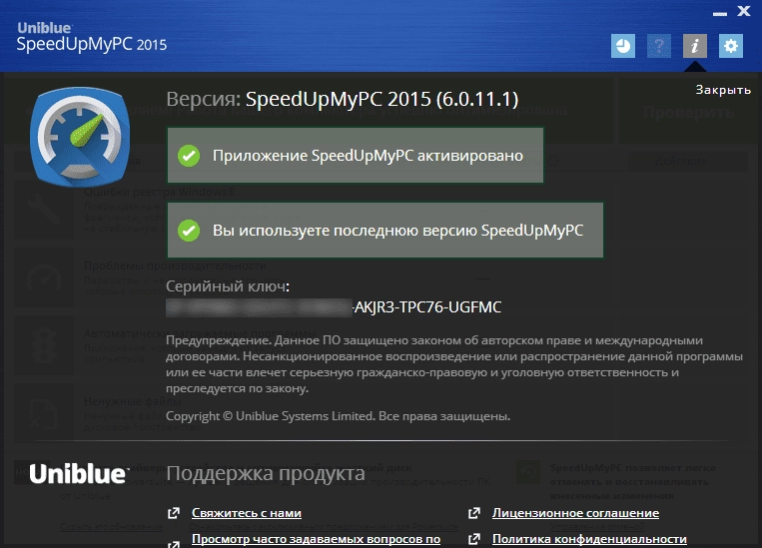
Task: Click the version text 'SpeedUpMyPC 2015 (6.0.11.1)'
Action: pyautogui.click(x=381, y=99)
